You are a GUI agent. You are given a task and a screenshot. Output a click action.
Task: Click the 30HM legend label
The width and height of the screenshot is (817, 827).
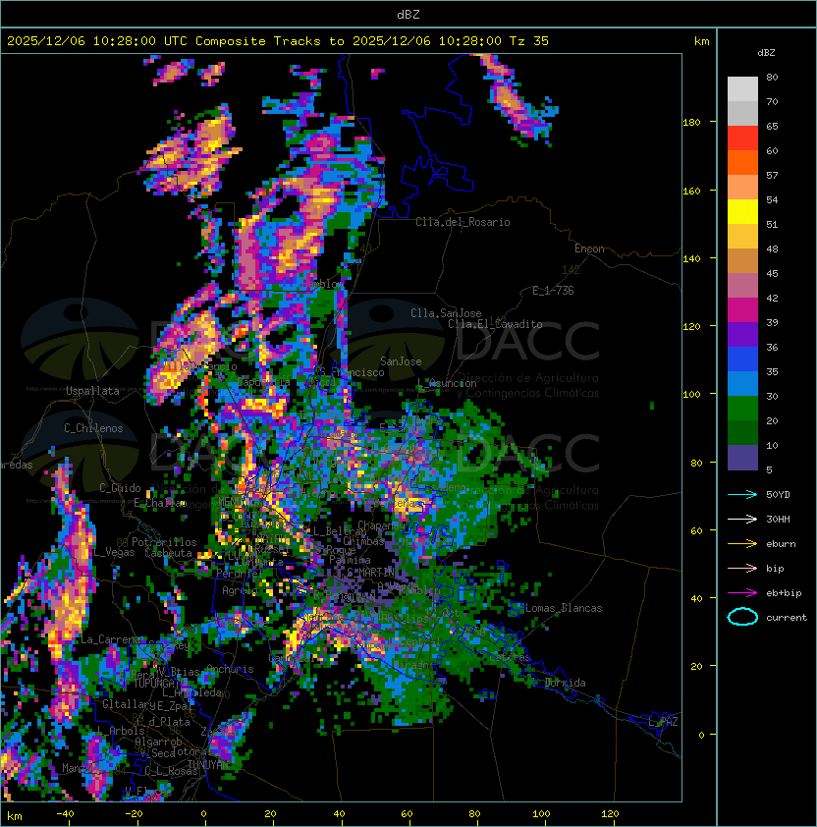click(x=778, y=519)
